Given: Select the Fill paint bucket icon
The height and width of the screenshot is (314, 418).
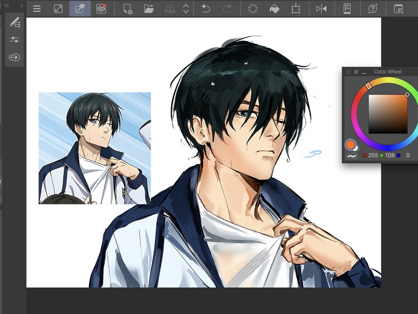Looking at the screenshot, I should pos(274,9).
